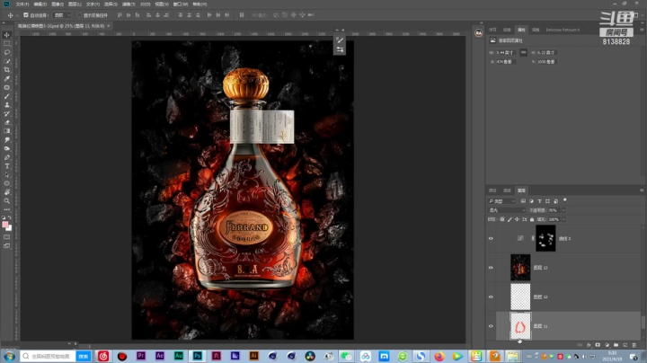Click the taskbar search button
The width and height of the screenshot is (647, 363).
pos(84,356)
